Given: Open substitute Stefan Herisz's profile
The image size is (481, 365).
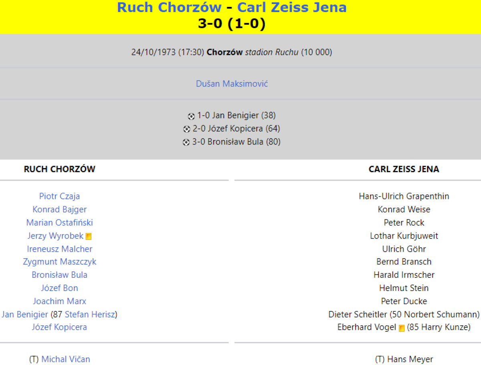Looking at the screenshot, I should 90,314.
